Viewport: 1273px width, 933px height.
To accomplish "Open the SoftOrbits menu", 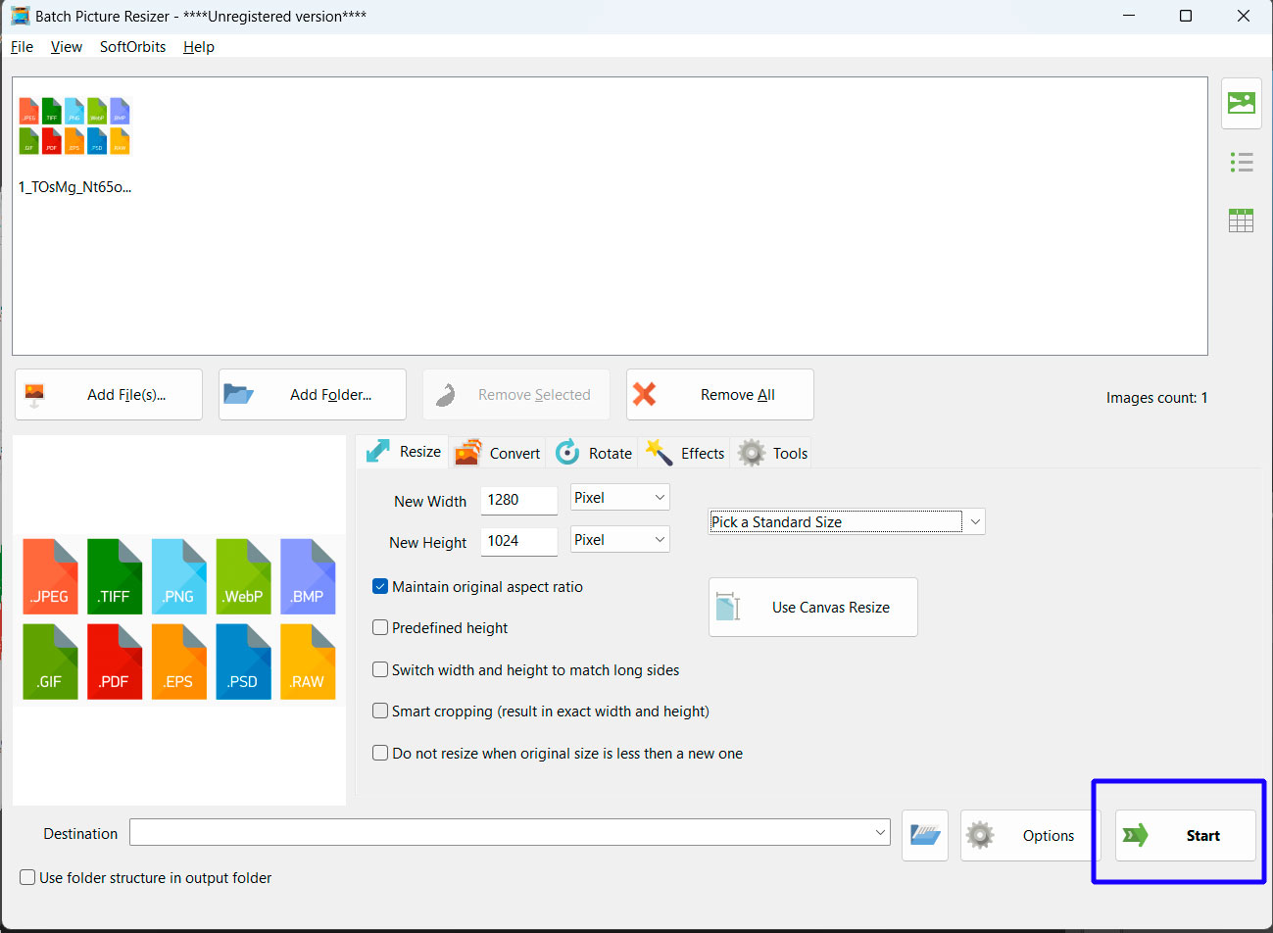I will pos(132,46).
